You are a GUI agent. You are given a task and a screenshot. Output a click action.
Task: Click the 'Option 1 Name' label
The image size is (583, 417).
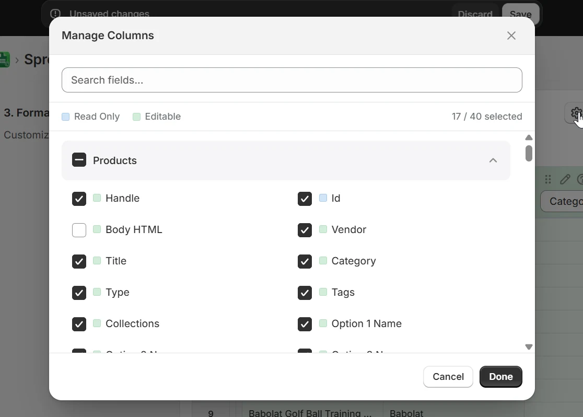pyautogui.click(x=366, y=323)
